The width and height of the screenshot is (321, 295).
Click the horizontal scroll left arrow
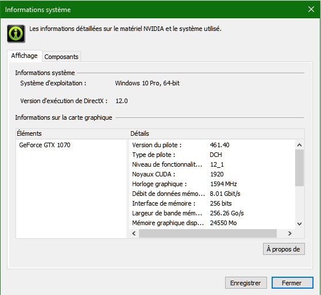coord(134,233)
